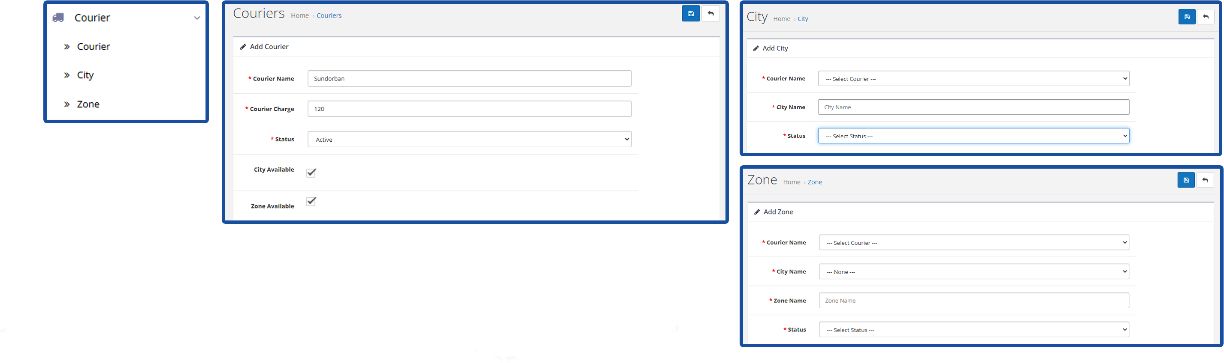Image resolution: width=1224 pixels, height=363 pixels.
Task: Click the Home breadcrumb in Zone panel
Action: pos(792,182)
